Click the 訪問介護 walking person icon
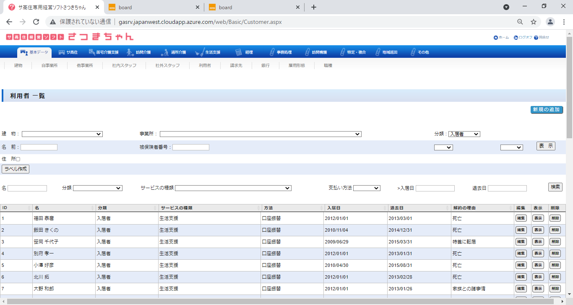573x305 pixels. (x=130, y=52)
